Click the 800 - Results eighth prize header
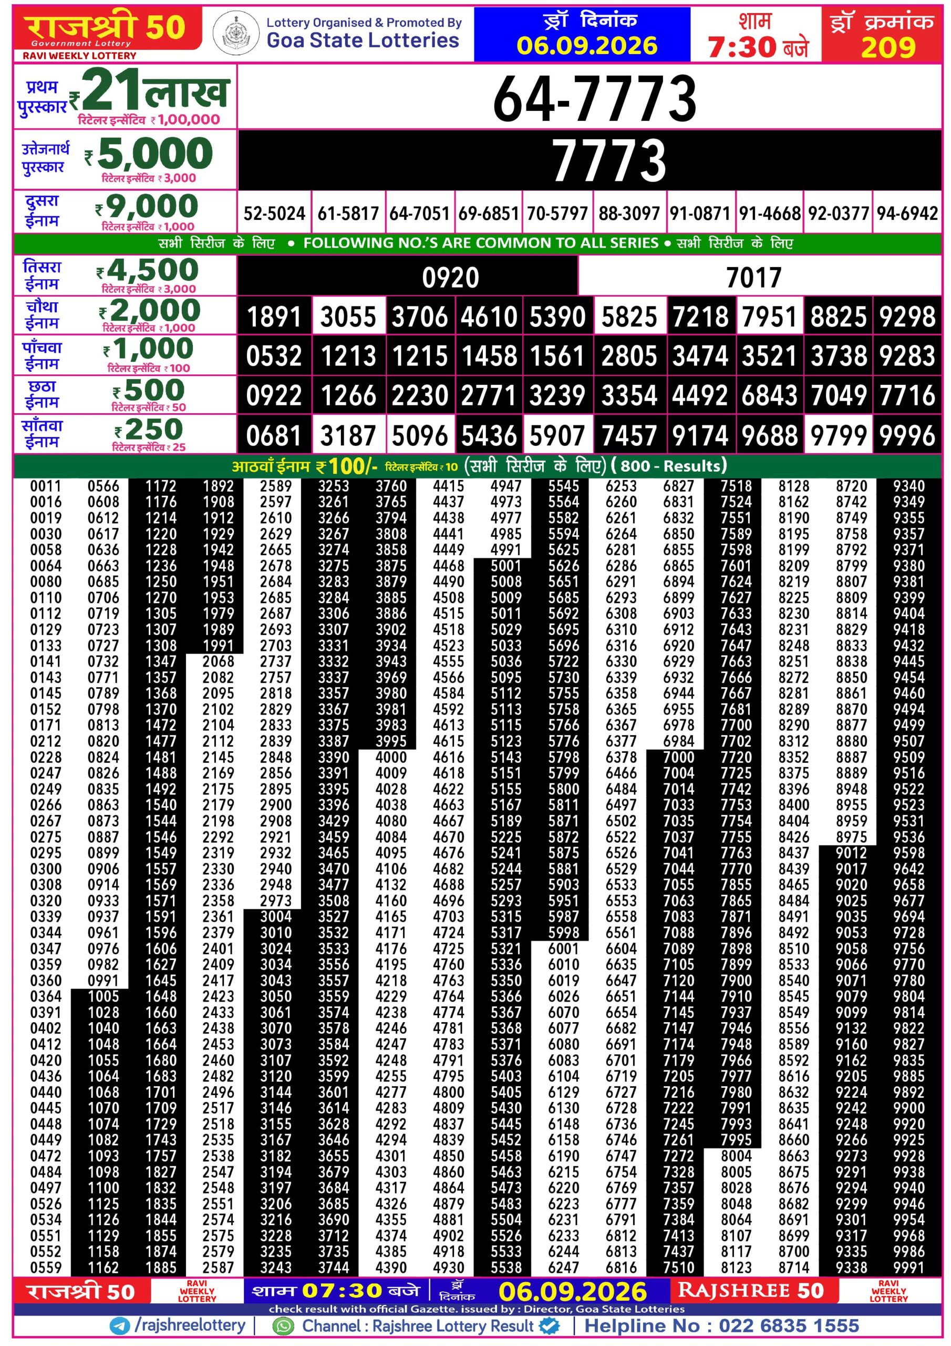The height and width of the screenshot is (1346, 951). tap(668, 466)
